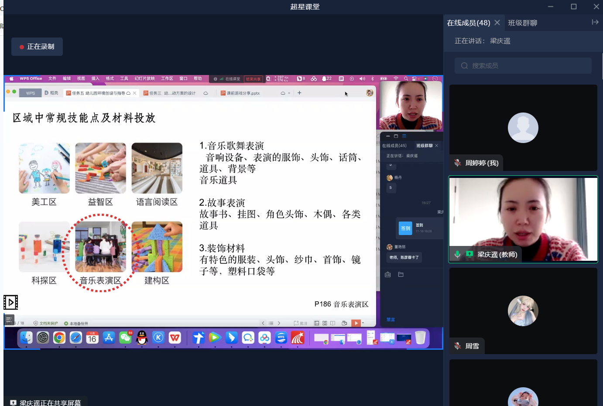Close the 班级群聊 tab in the inner window
The height and width of the screenshot is (406, 603).
[x=436, y=146]
